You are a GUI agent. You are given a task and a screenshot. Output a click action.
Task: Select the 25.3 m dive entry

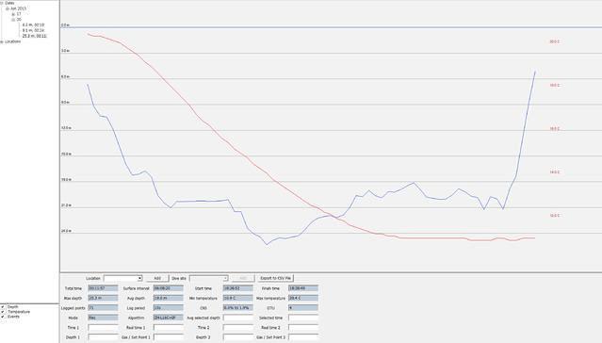[35, 36]
